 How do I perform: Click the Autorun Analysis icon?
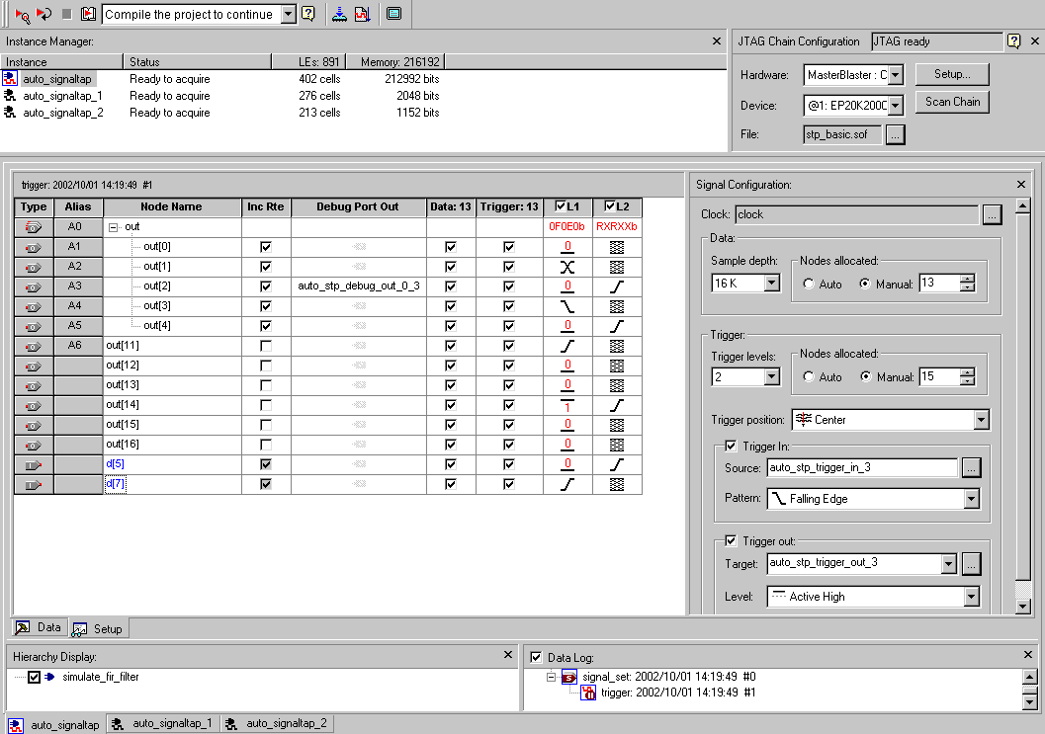[44, 13]
